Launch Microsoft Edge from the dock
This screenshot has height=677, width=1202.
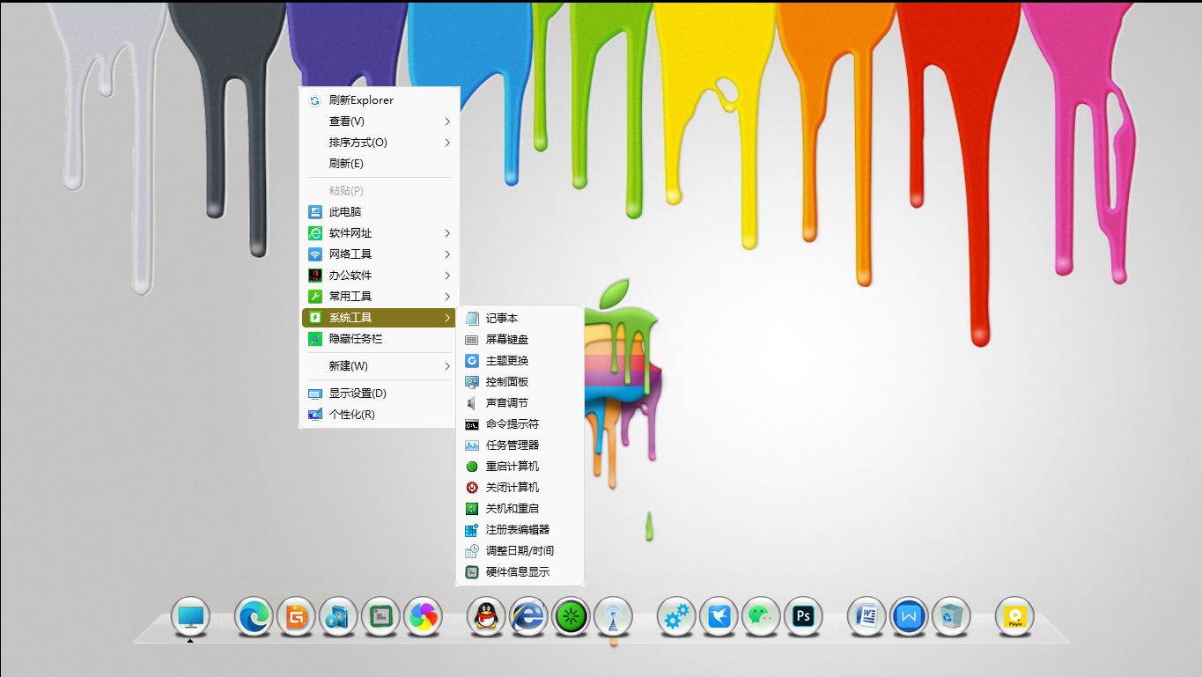tap(254, 617)
